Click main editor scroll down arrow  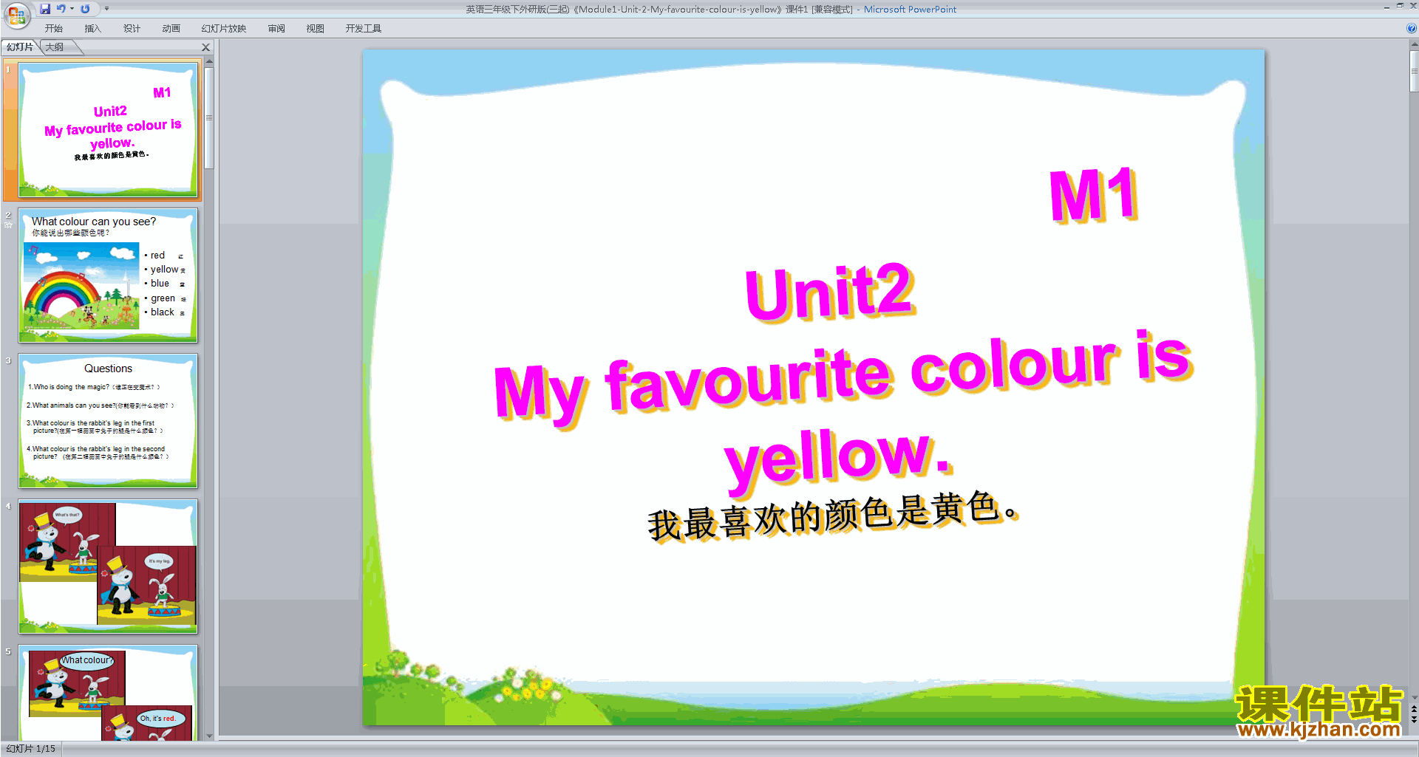click(x=1414, y=697)
